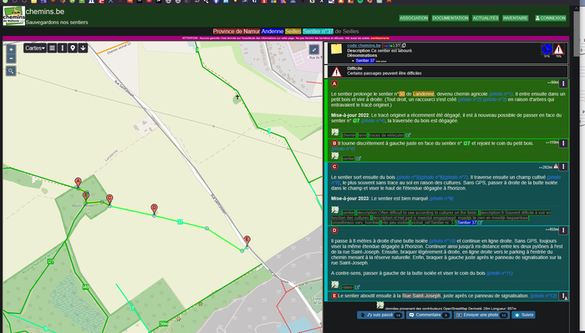
Task: Click the location pin button in map toolbar
Action: coord(73,48)
